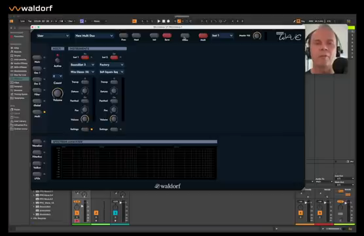Open Sounds category in Ableton browser
Image resolution: width=364 pixels, height=236 pixels.
[18, 52]
